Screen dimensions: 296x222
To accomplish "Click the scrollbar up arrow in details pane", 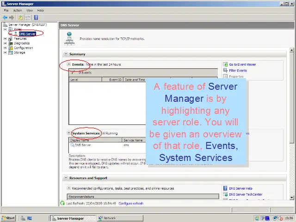I will pyautogui.click(x=292, y=50).
